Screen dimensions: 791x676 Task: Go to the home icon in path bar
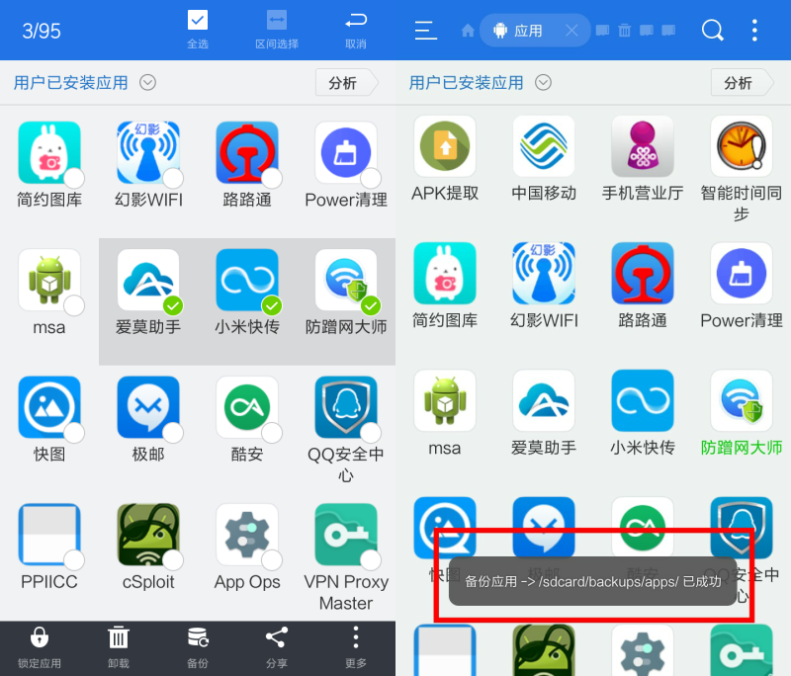click(468, 31)
